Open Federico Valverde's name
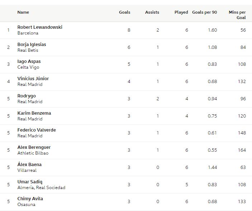Screen dimensions: 252x211 click(x=37, y=130)
